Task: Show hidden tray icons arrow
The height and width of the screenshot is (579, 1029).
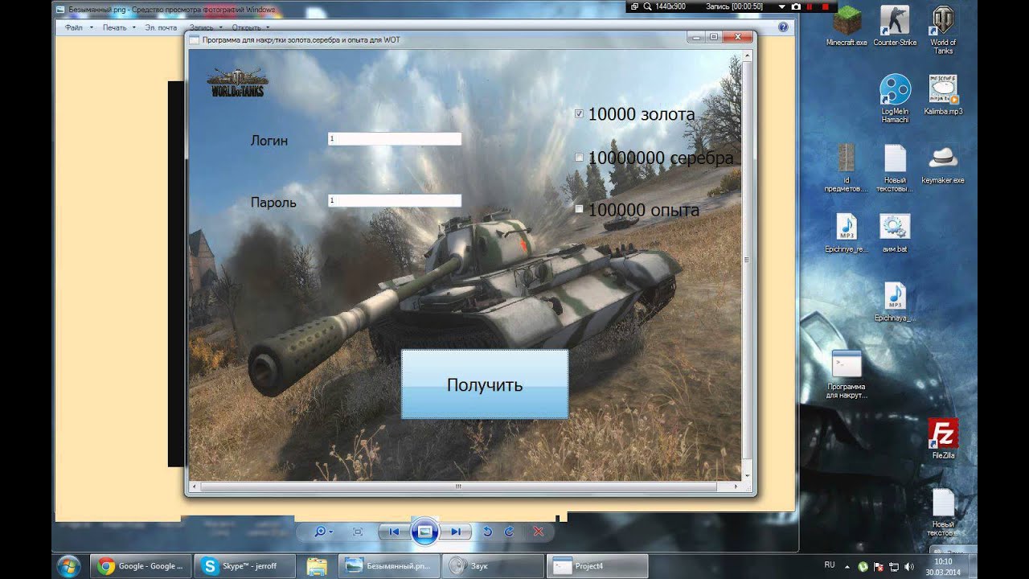Action: point(847,566)
